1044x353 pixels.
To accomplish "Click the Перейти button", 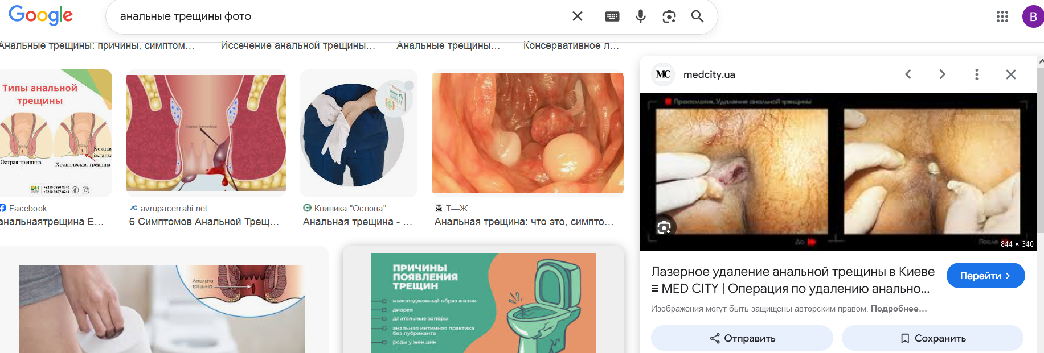I will pyautogui.click(x=985, y=276).
